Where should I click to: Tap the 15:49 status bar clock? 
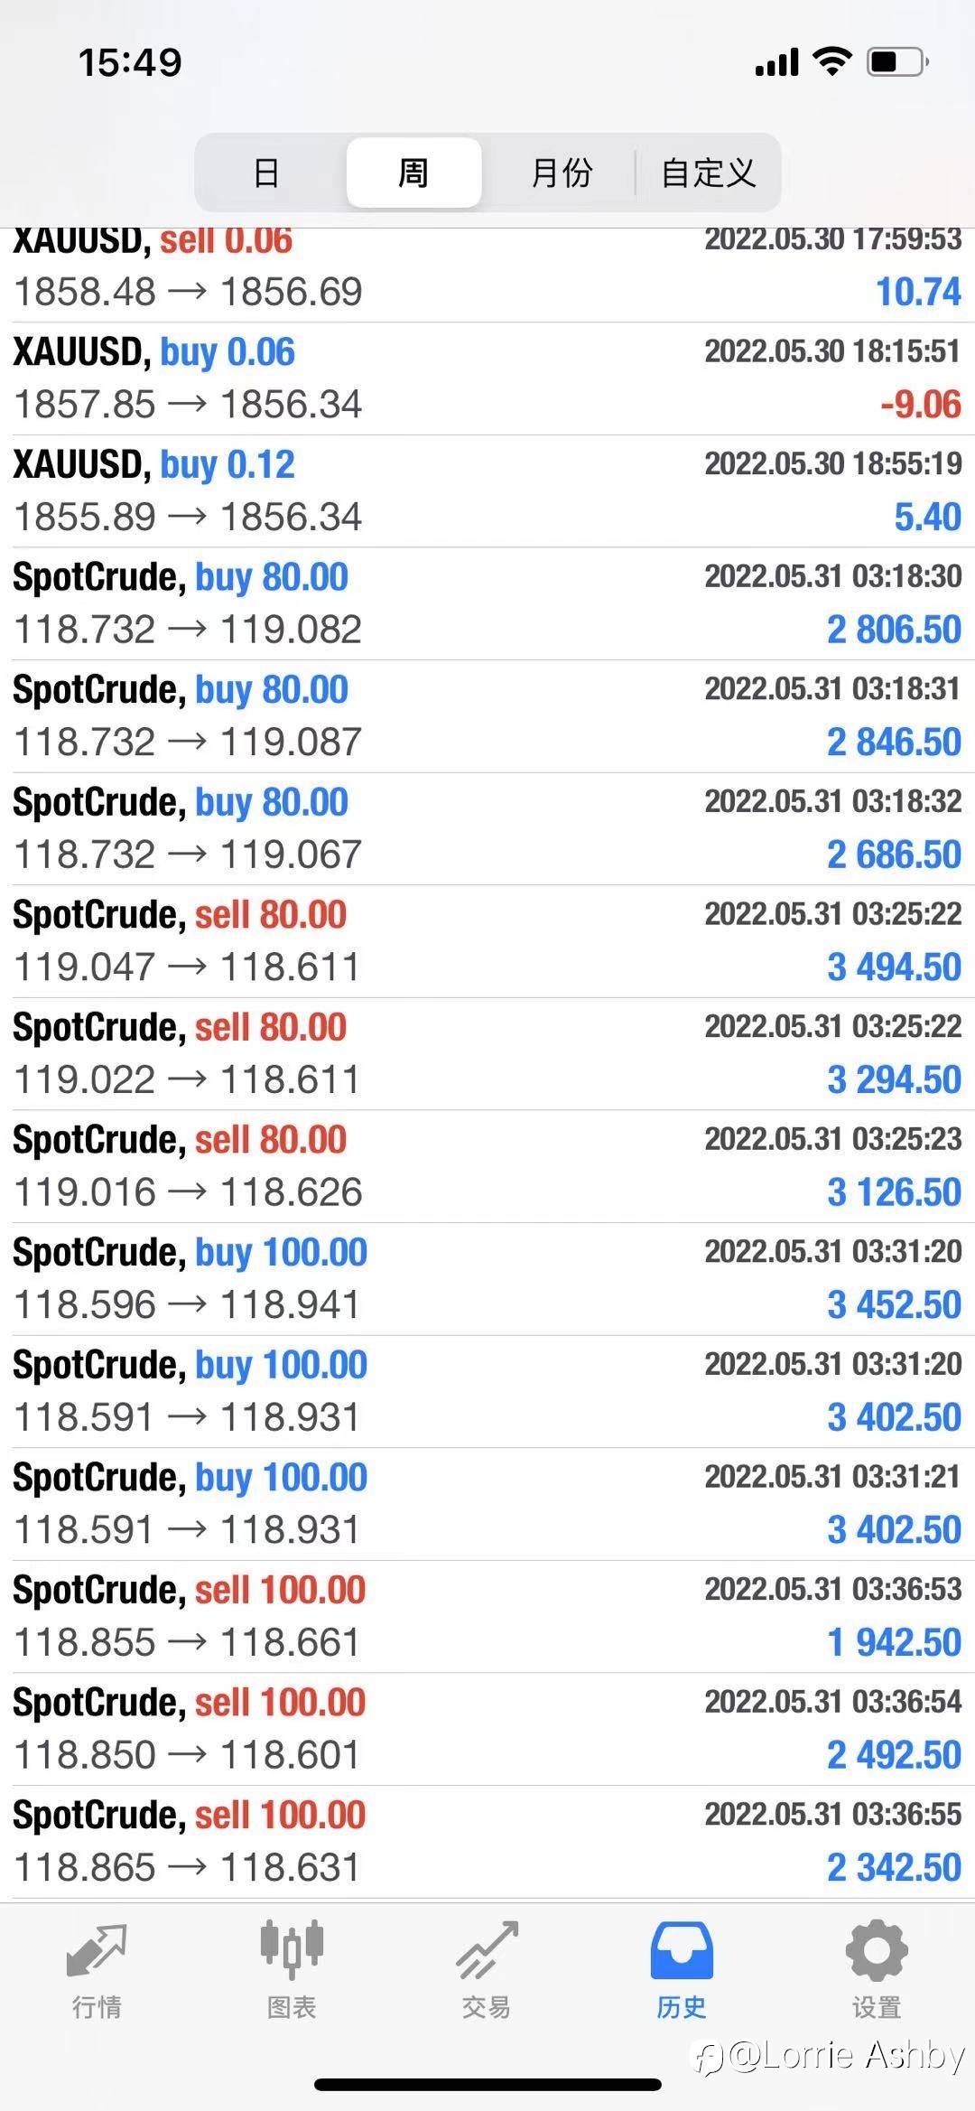[130, 62]
